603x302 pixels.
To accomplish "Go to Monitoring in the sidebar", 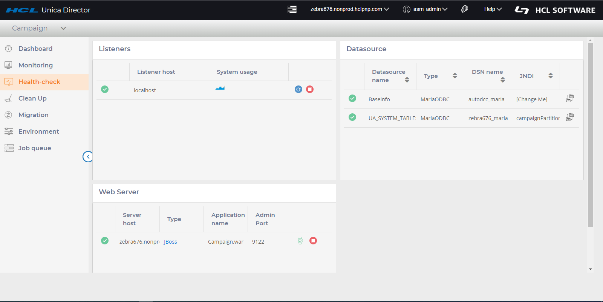I will [x=35, y=65].
